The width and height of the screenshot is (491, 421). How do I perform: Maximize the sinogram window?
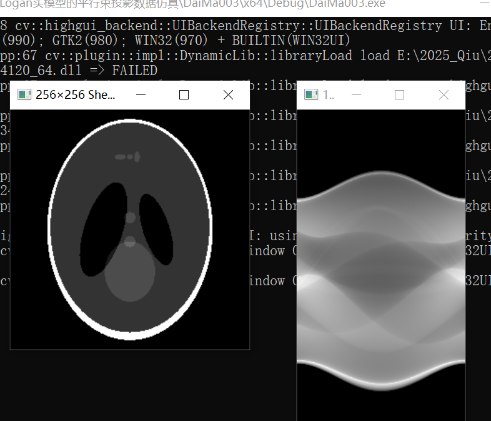tap(399, 94)
